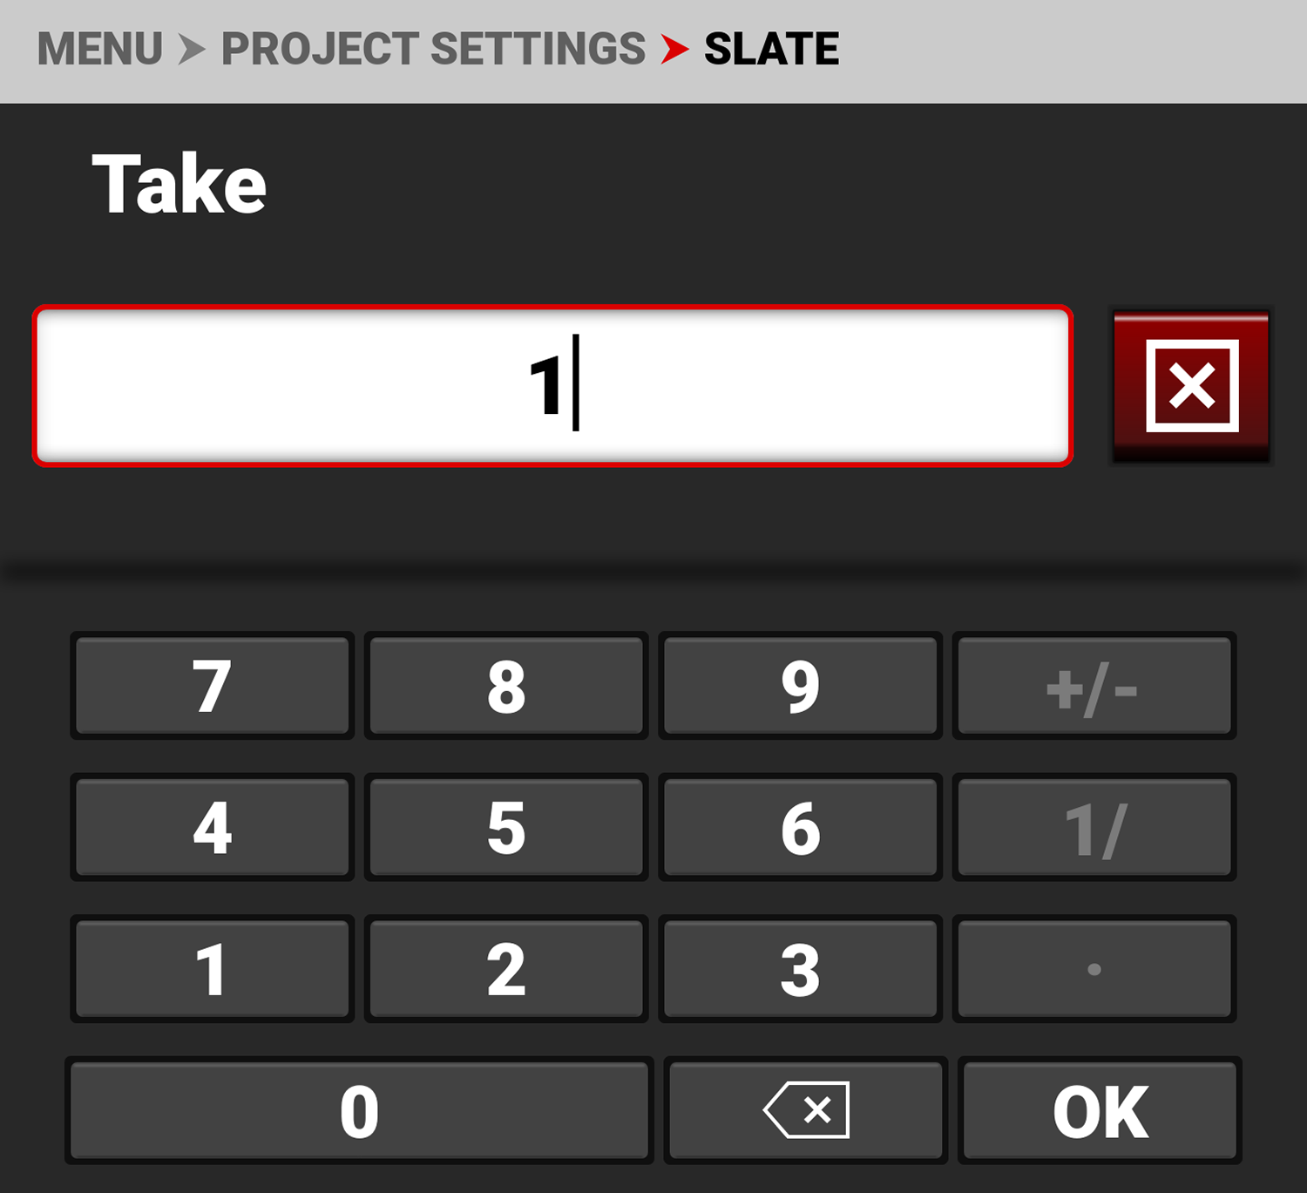Click inside the Take number input field
Viewport: 1307px width, 1193px height.
click(x=552, y=386)
